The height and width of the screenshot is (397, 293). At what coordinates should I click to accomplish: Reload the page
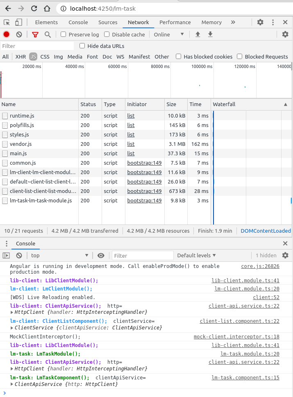point(34,9)
